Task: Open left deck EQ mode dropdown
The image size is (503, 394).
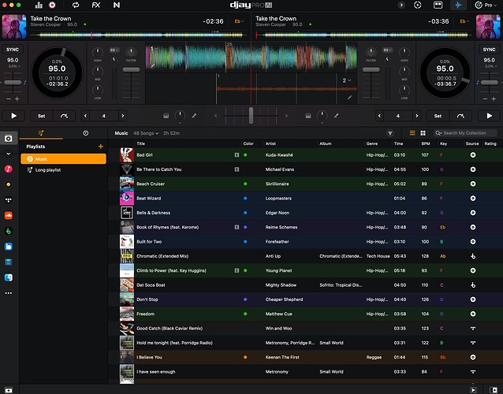Action: tap(114, 50)
